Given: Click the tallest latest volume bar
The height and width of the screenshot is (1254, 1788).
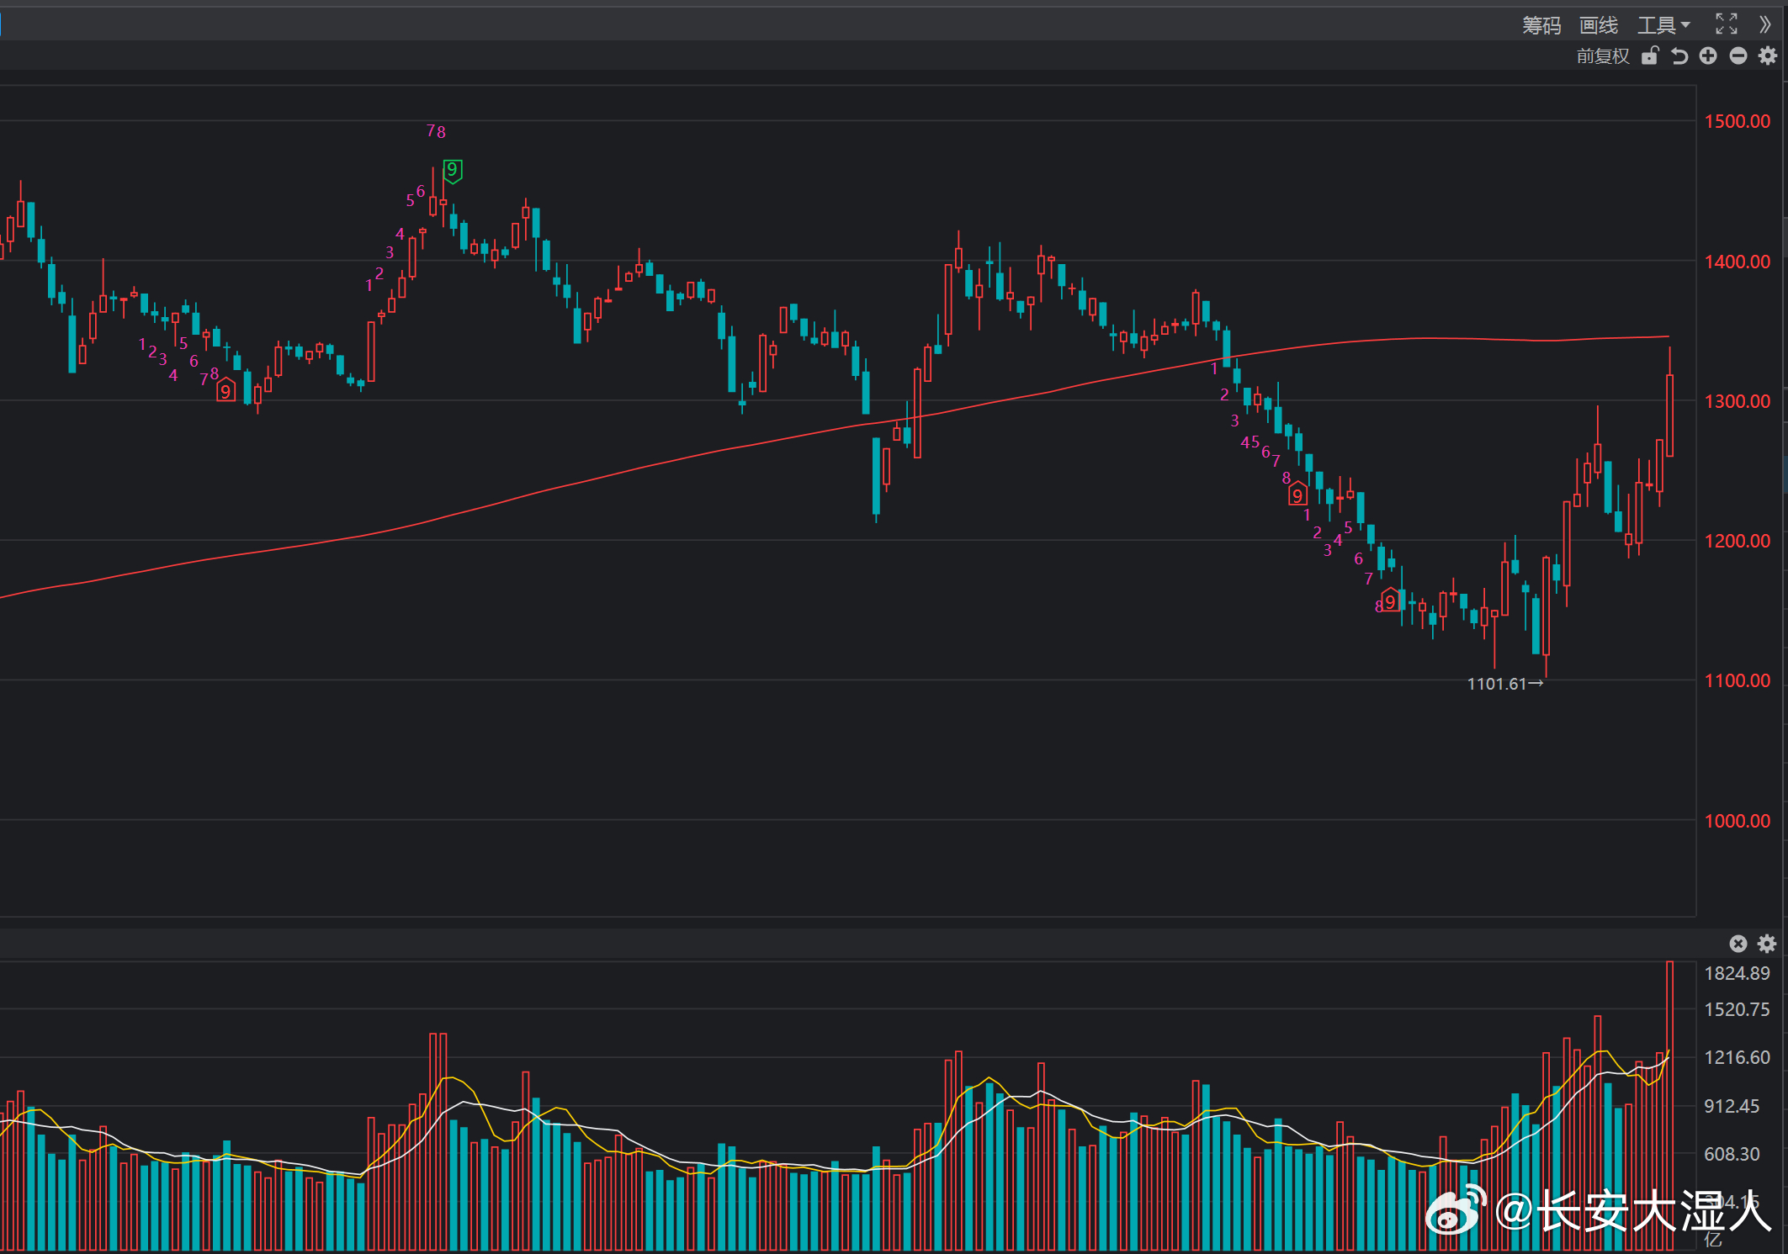Looking at the screenshot, I should pos(1670,1105).
